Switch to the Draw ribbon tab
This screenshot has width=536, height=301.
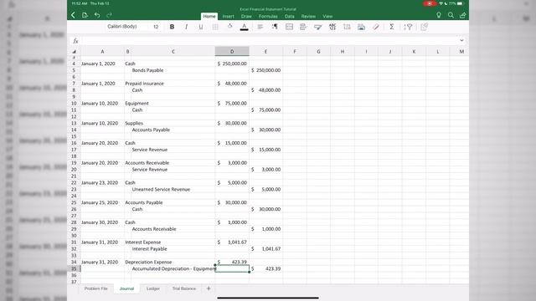click(246, 16)
